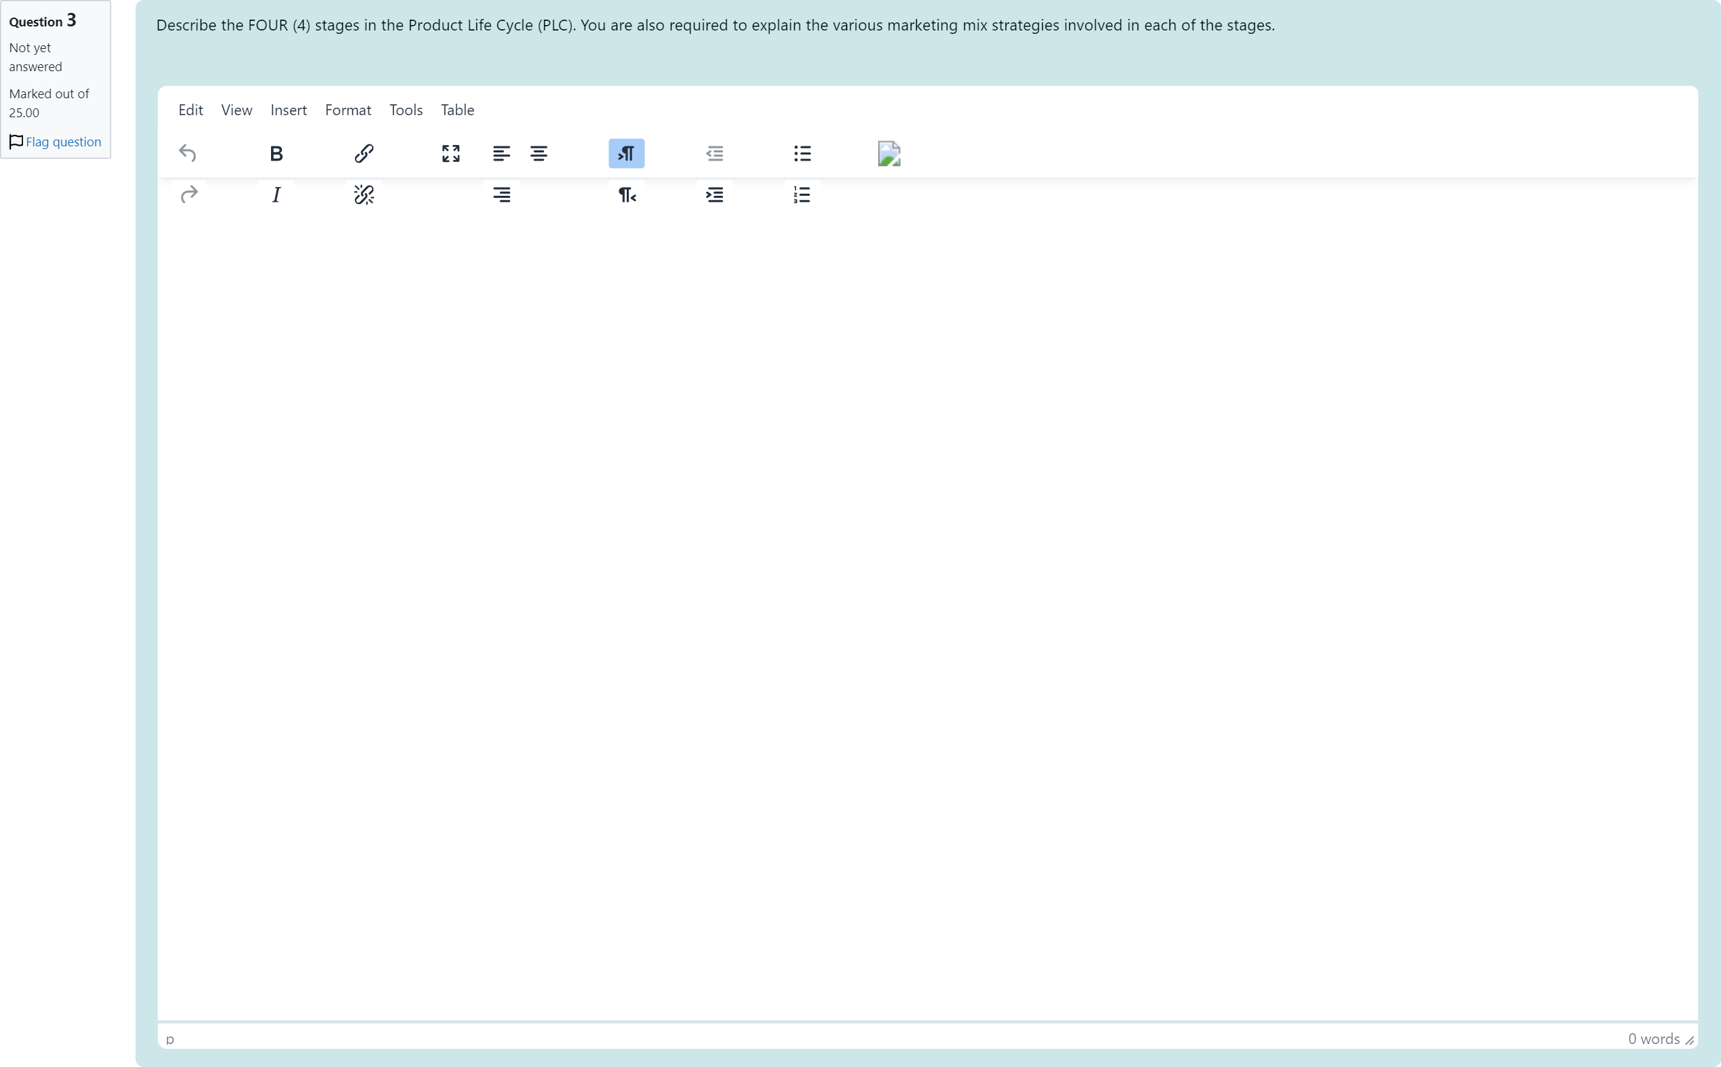Open the Insert menu

289,109
